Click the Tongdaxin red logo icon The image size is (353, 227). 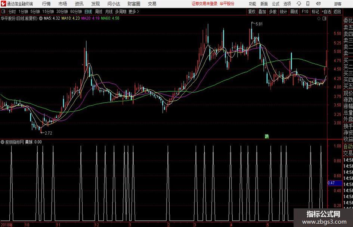coord(3,4)
